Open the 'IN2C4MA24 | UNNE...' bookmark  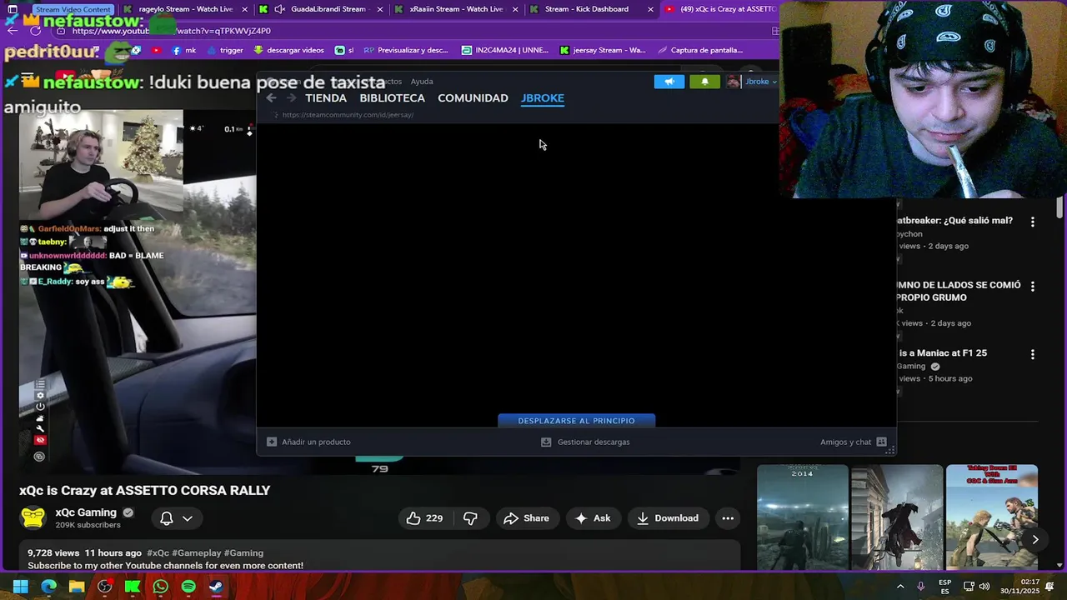click(505, 50)
